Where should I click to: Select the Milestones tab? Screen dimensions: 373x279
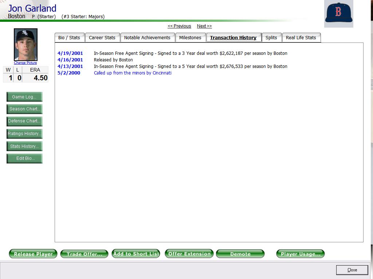click(x=190, y=37)
